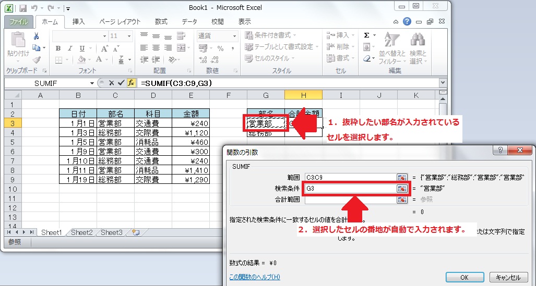This screenshot has height=286, width=536.
Task: Switch to the 挿入 ribbon tab
Action: tap(79, 22)
